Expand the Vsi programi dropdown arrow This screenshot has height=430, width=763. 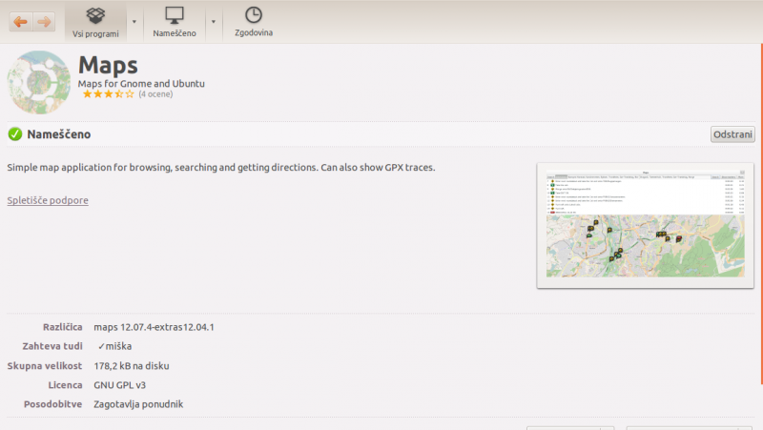(134, 22)
